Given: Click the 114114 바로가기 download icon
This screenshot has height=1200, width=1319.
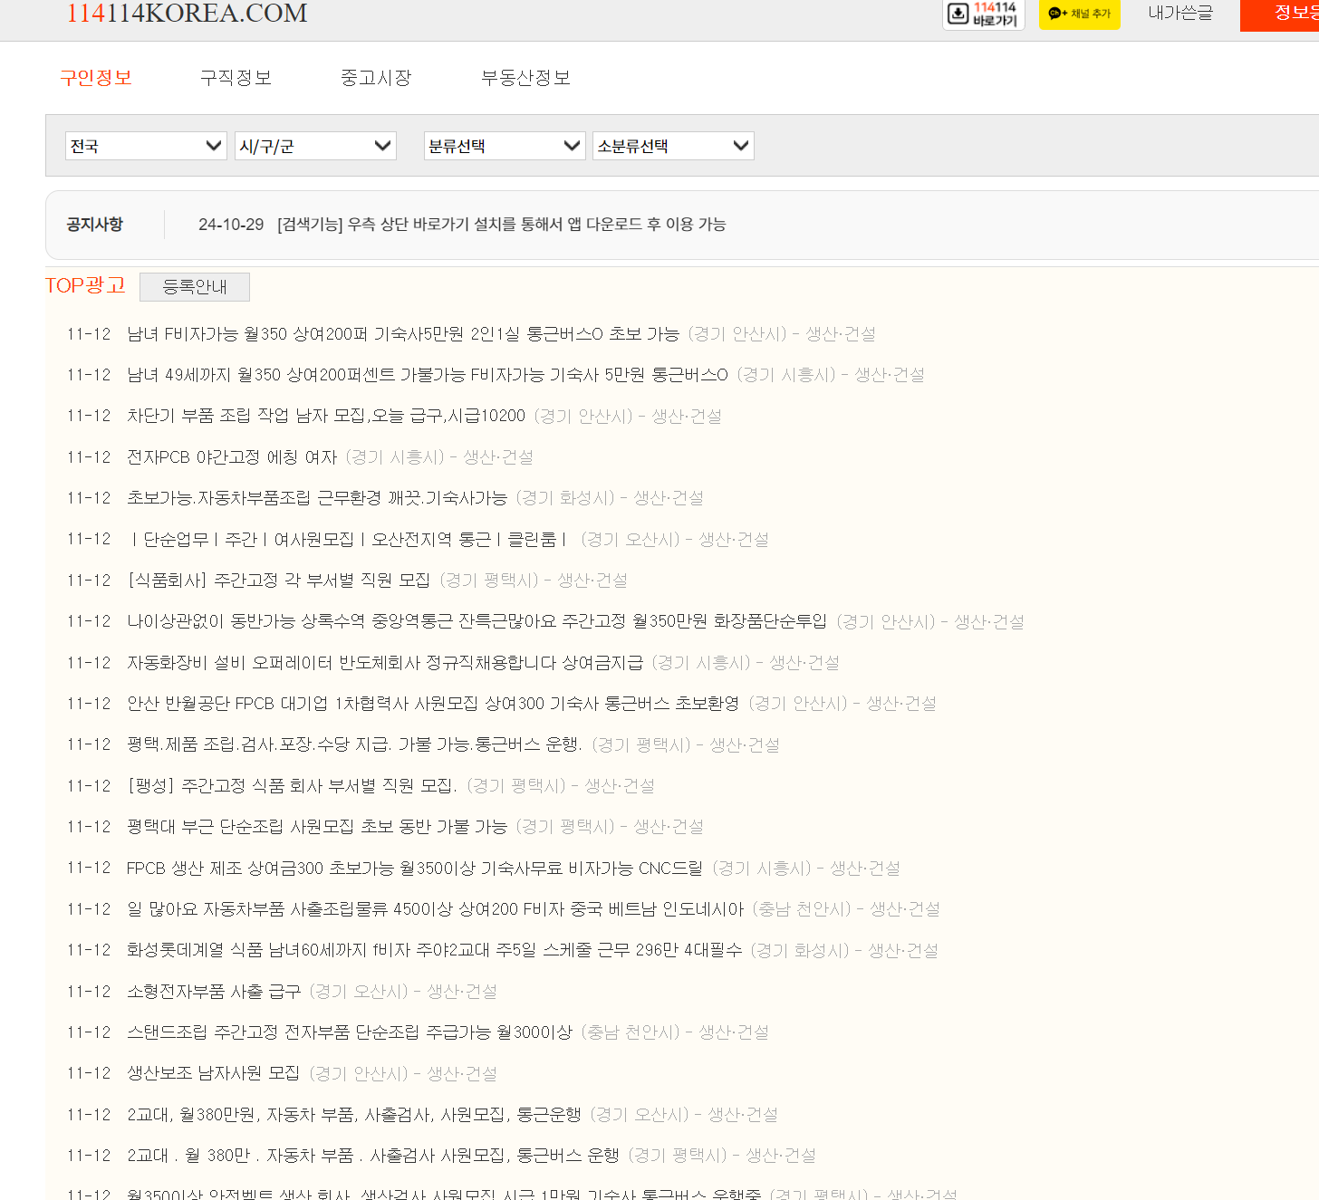Looking at the screenshot, I should (x=983, y=14).
